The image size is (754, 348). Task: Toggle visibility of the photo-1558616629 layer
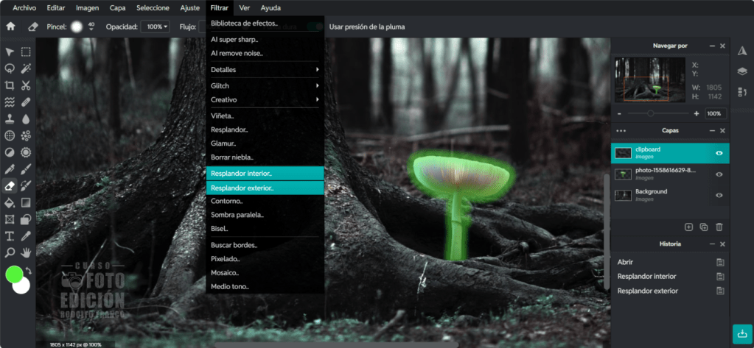(x=719, y=174)
